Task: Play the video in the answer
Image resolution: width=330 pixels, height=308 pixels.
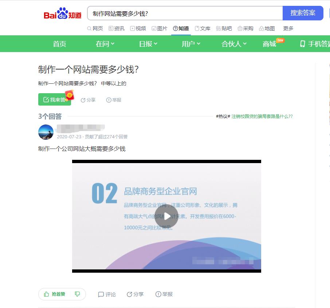Action: click(x=167, y=216)
